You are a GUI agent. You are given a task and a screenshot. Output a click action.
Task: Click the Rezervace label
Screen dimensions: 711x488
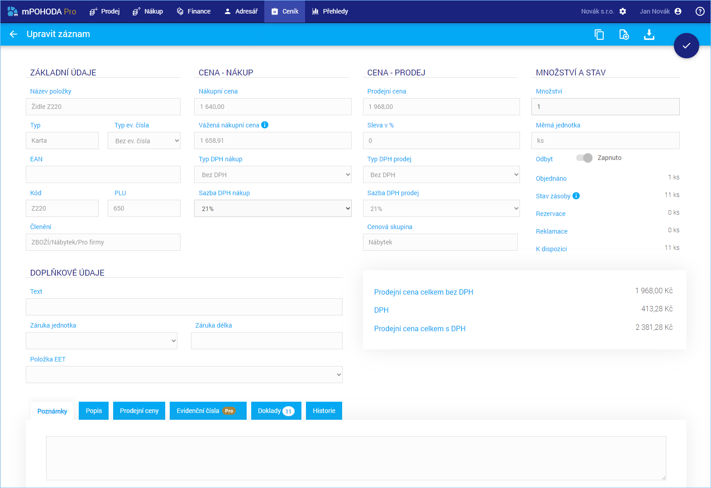[551, 214]
